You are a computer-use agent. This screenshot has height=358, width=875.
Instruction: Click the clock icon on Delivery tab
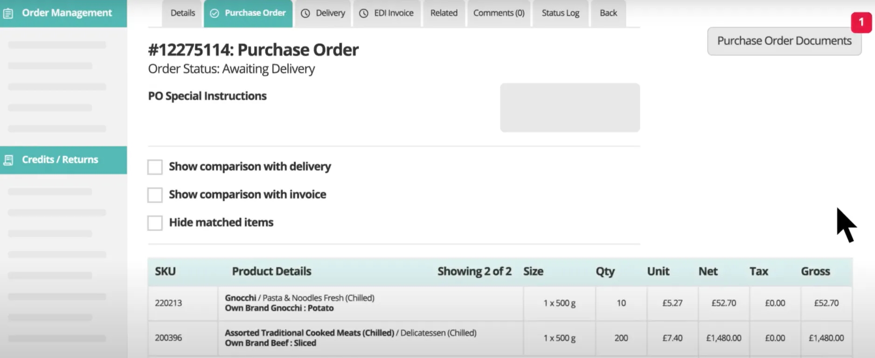pos(306,14)
